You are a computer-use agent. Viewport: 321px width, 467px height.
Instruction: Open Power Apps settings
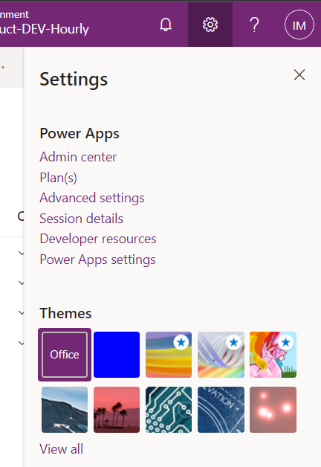point(97,260)
